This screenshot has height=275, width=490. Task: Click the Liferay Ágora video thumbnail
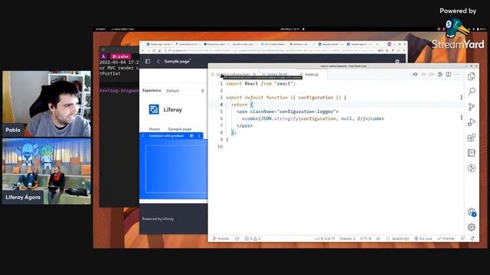pyautogui.click(x=47, y=171)
